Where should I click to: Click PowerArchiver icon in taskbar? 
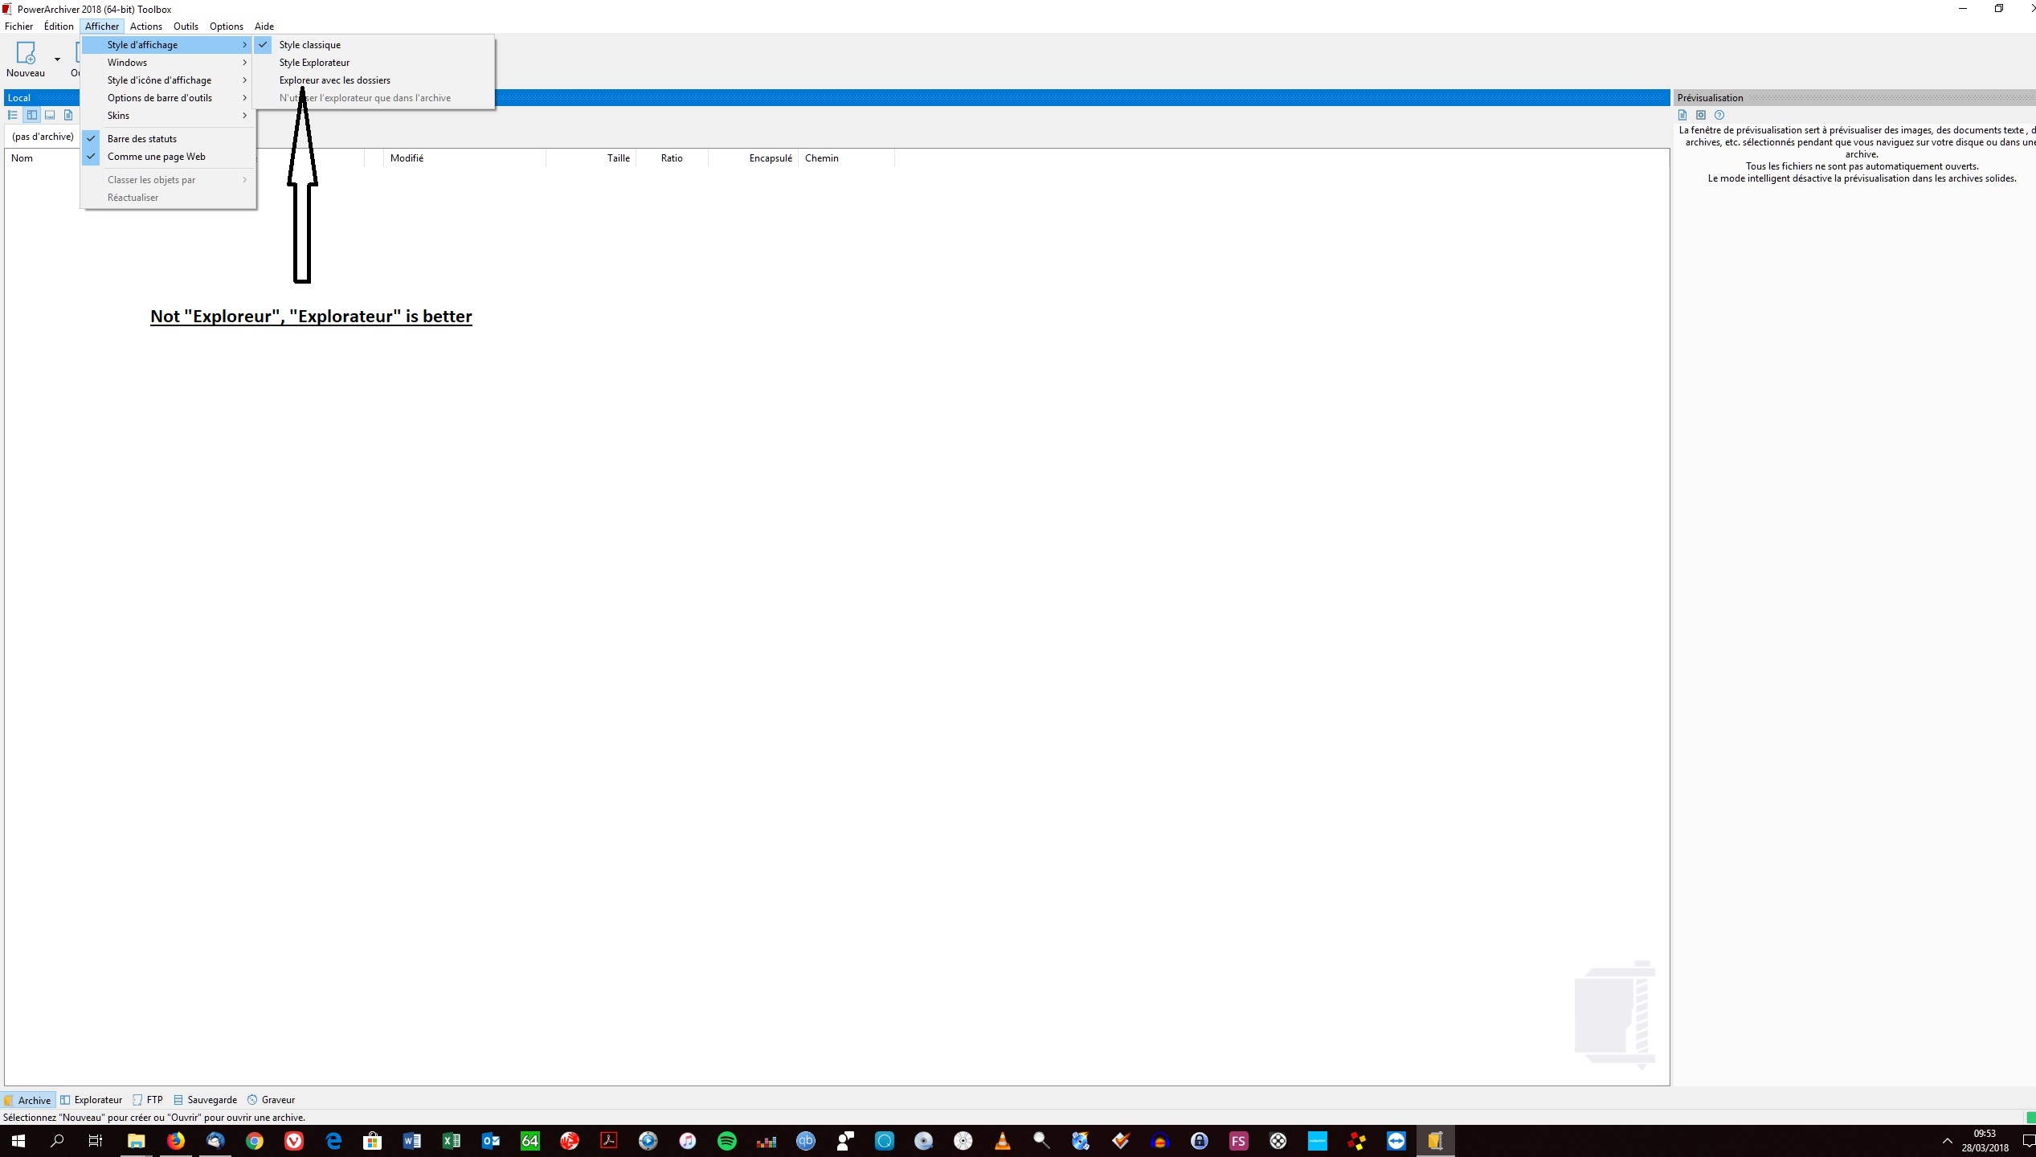1436,1141
